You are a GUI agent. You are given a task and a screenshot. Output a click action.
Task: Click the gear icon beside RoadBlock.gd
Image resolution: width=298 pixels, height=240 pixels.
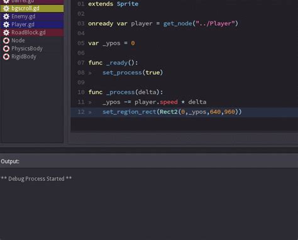(x=6, y=33)
